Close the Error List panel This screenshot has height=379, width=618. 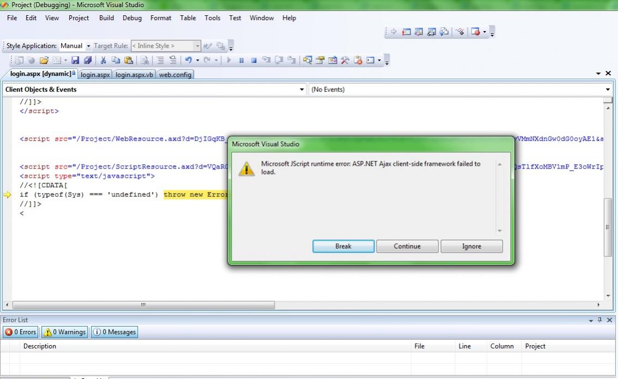[x=609, y=320]
